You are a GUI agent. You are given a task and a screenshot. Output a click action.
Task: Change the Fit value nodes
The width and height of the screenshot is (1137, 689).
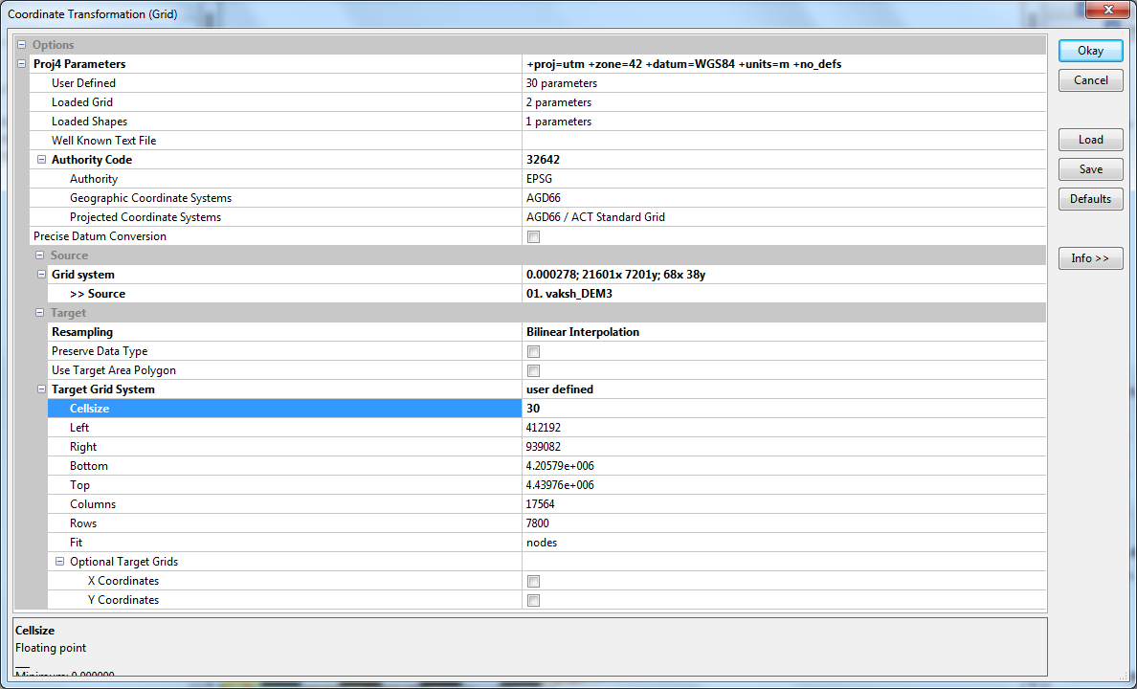click(784, 543)
